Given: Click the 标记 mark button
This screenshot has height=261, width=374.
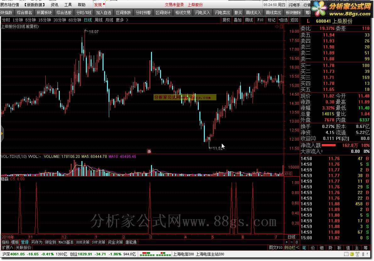Looking at the screenshot, I should (271, 20).
